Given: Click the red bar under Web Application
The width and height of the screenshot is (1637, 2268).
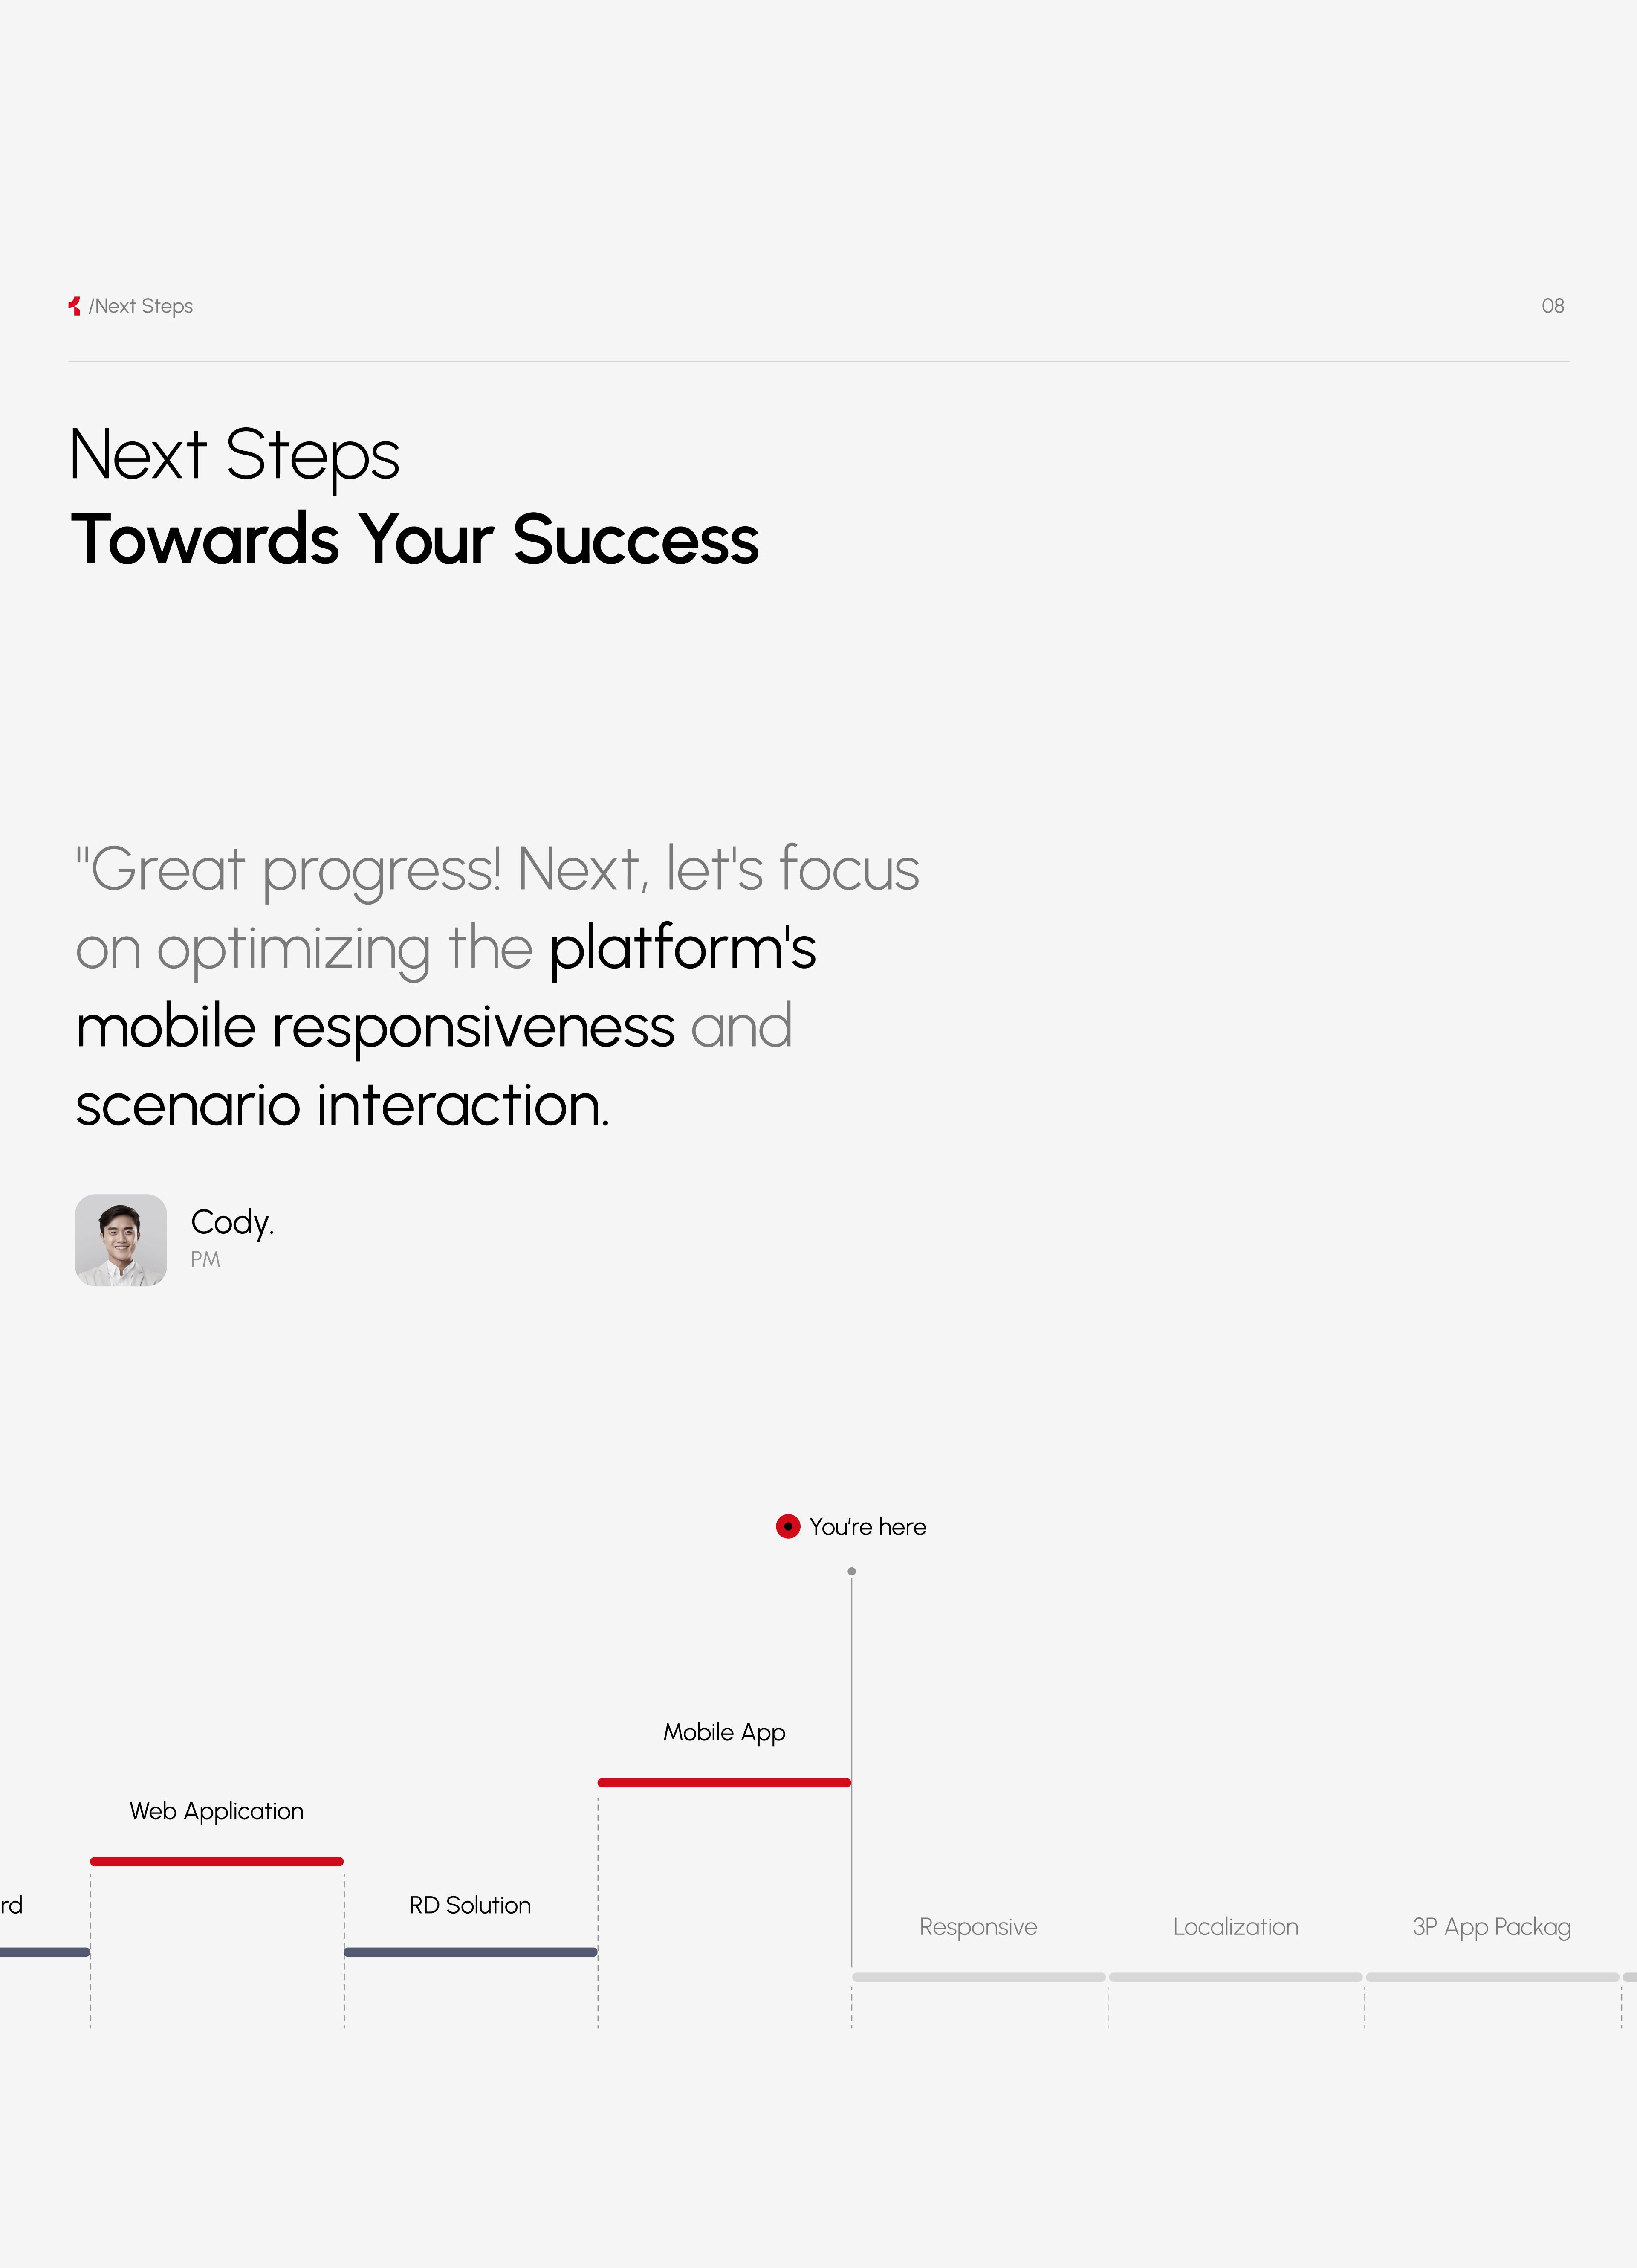Looking at the screenshot, I should pyautogui.click(x=217, y=1861).
